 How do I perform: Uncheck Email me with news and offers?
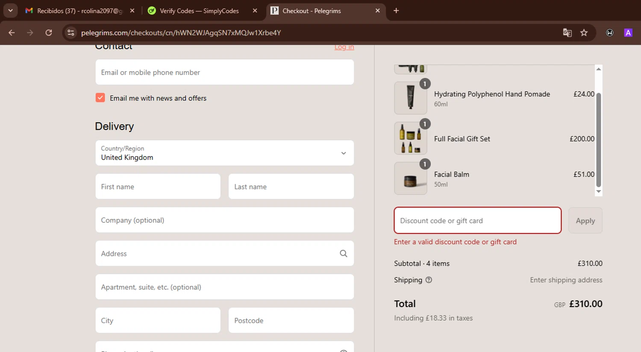point(100,98)
